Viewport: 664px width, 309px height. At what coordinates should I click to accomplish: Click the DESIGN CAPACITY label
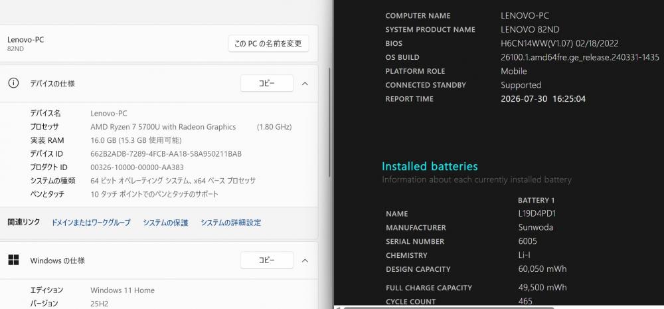tap(418, 270)
